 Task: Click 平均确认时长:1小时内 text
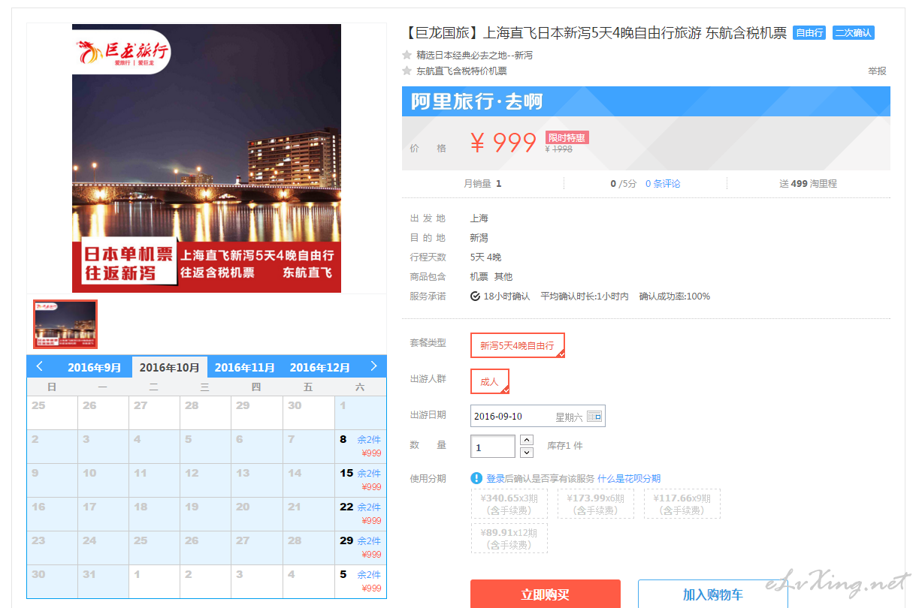[585, 296]
